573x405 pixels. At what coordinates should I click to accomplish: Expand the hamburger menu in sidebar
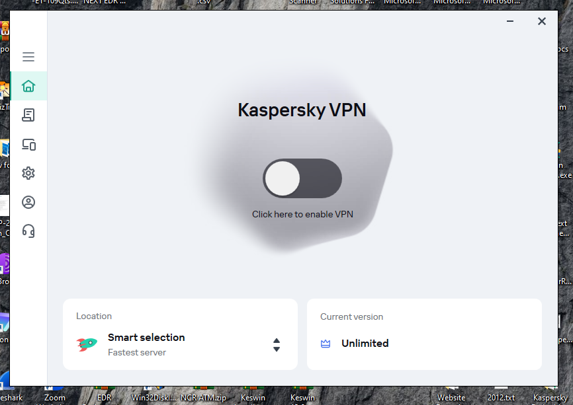click(x=28, y=57)
